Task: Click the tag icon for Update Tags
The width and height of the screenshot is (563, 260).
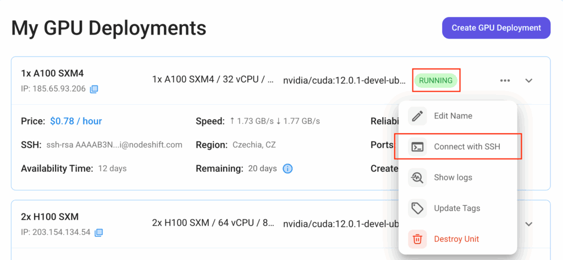Action: coord(418,208)
